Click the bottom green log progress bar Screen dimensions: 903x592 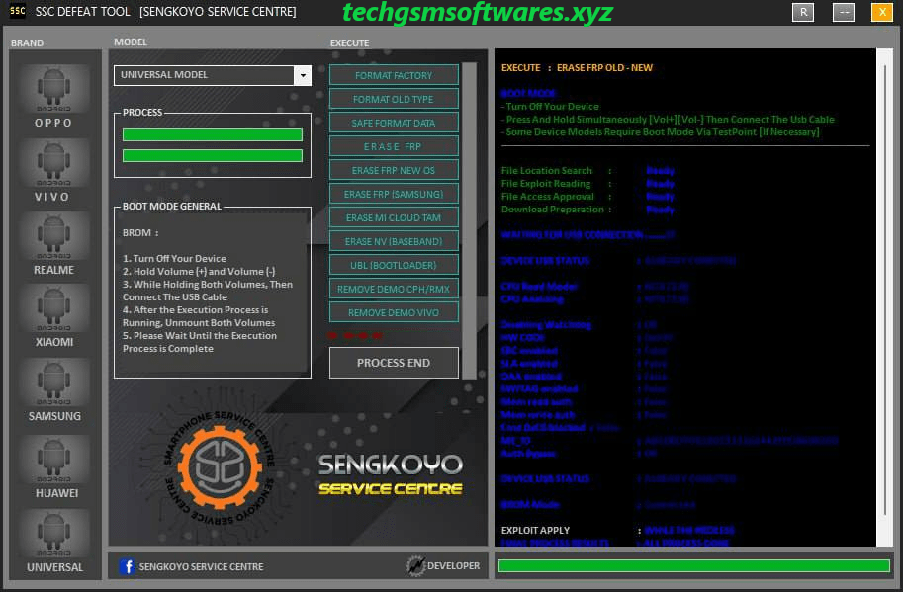[694, 565]
